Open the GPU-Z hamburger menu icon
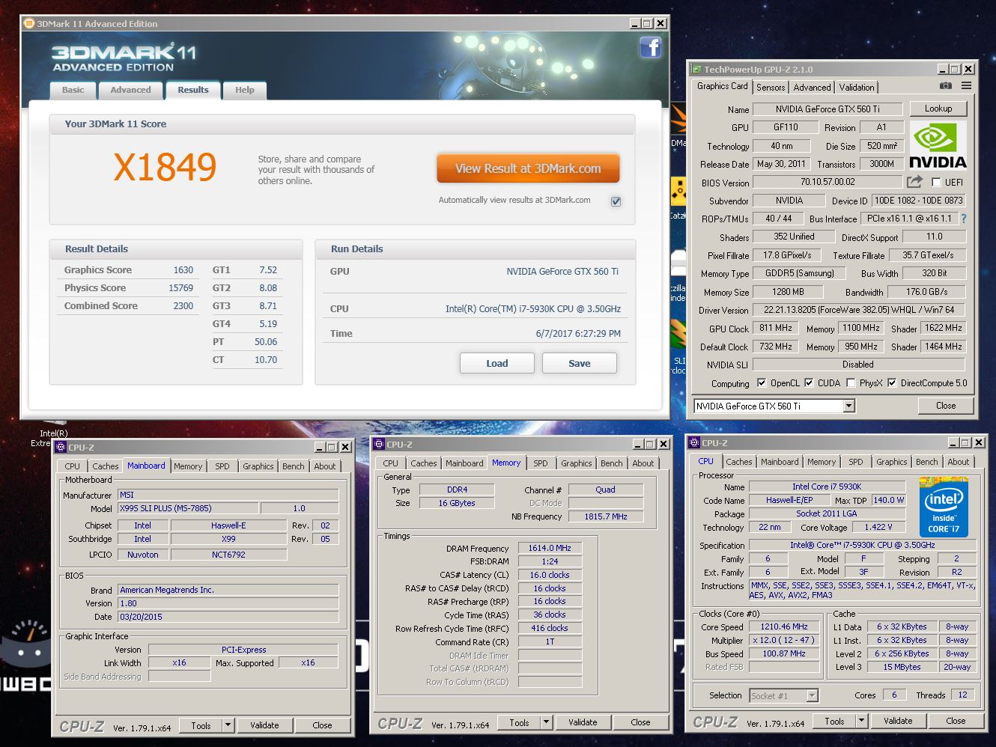 (967, 86)
